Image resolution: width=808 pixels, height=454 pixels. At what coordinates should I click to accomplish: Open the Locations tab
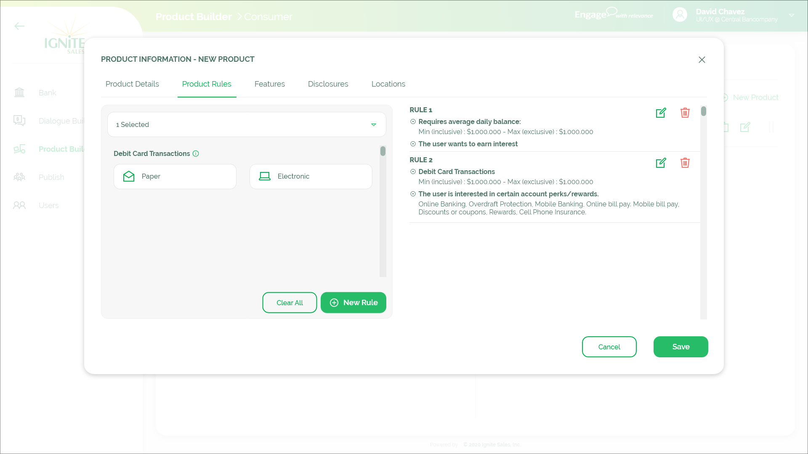point(388,84)
